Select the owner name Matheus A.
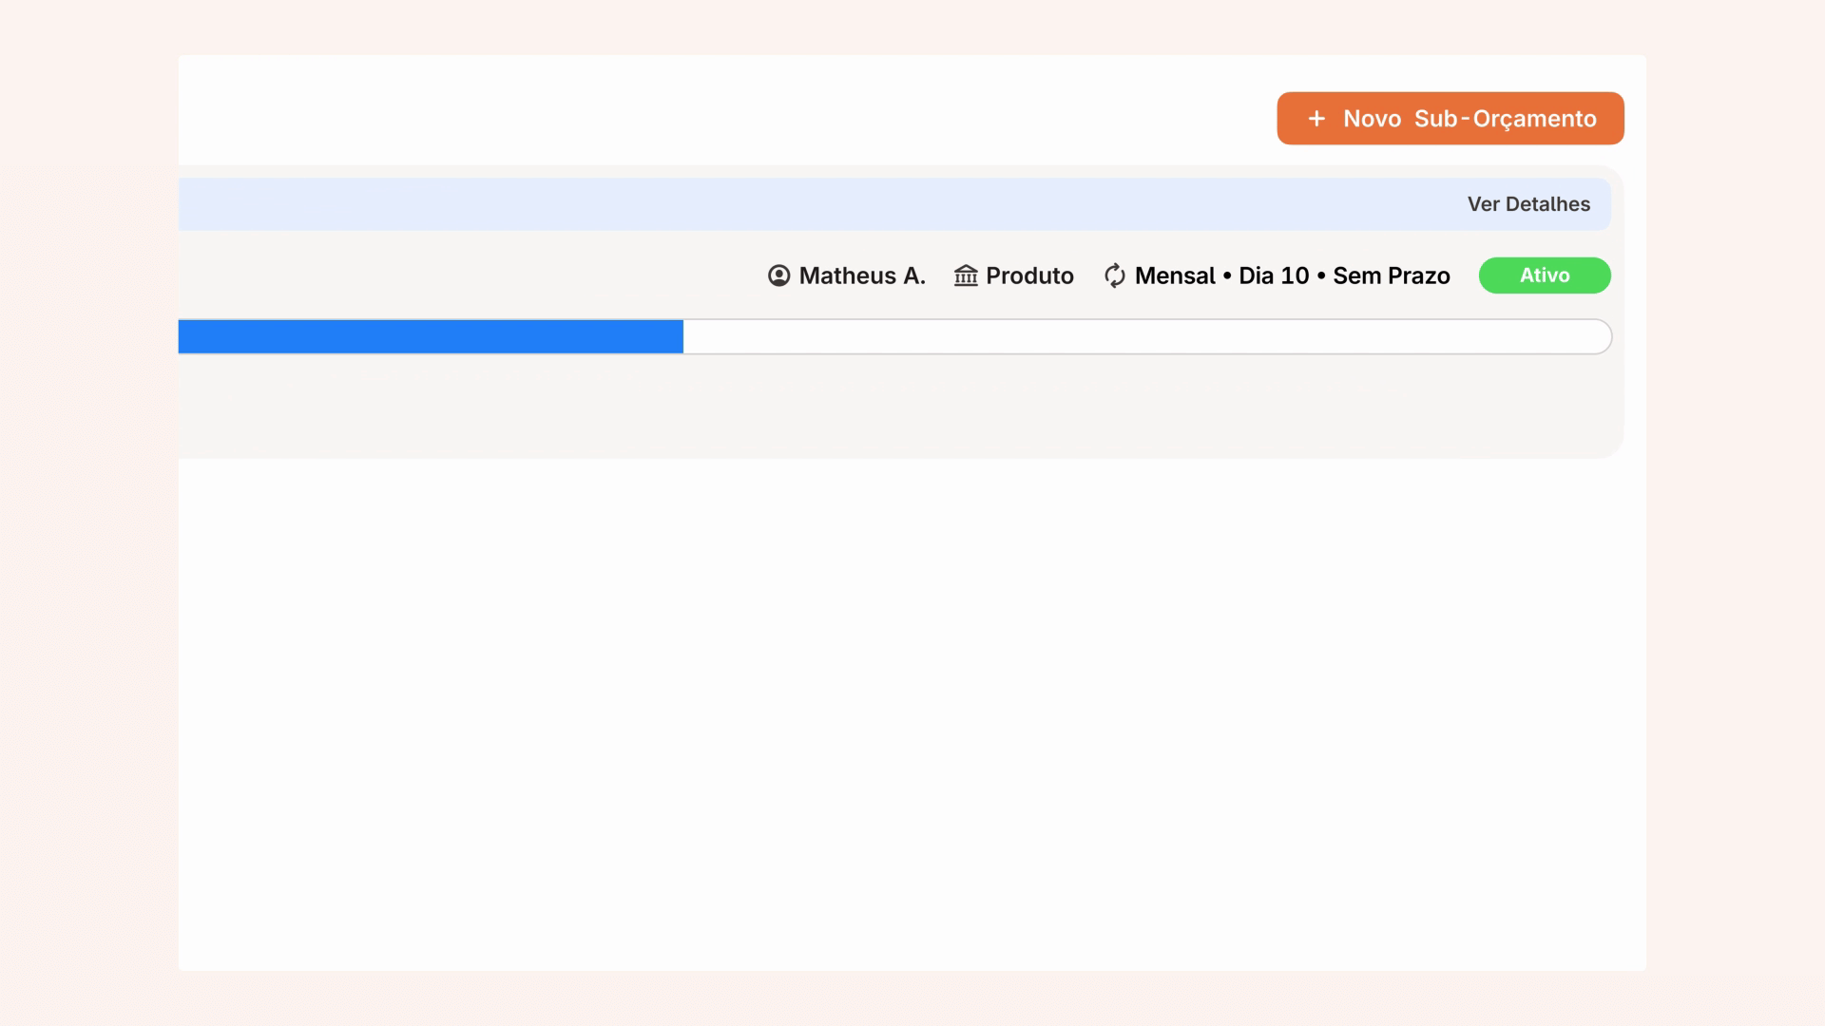Viewport: 1825px width, 1026px height. (x=861, y=275)
